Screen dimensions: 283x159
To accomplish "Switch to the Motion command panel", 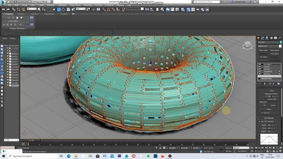I will [271, 38].
